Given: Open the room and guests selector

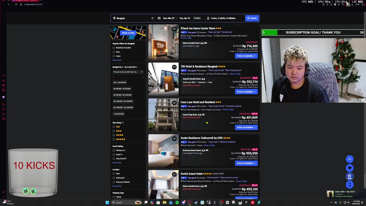Looking at the screenshot, I should coord(225,18).
